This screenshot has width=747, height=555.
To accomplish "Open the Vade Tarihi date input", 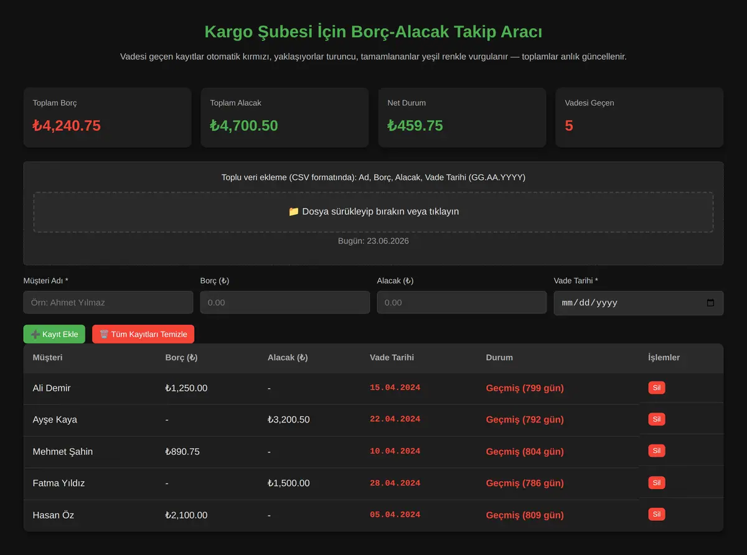I will click(639, 303).
